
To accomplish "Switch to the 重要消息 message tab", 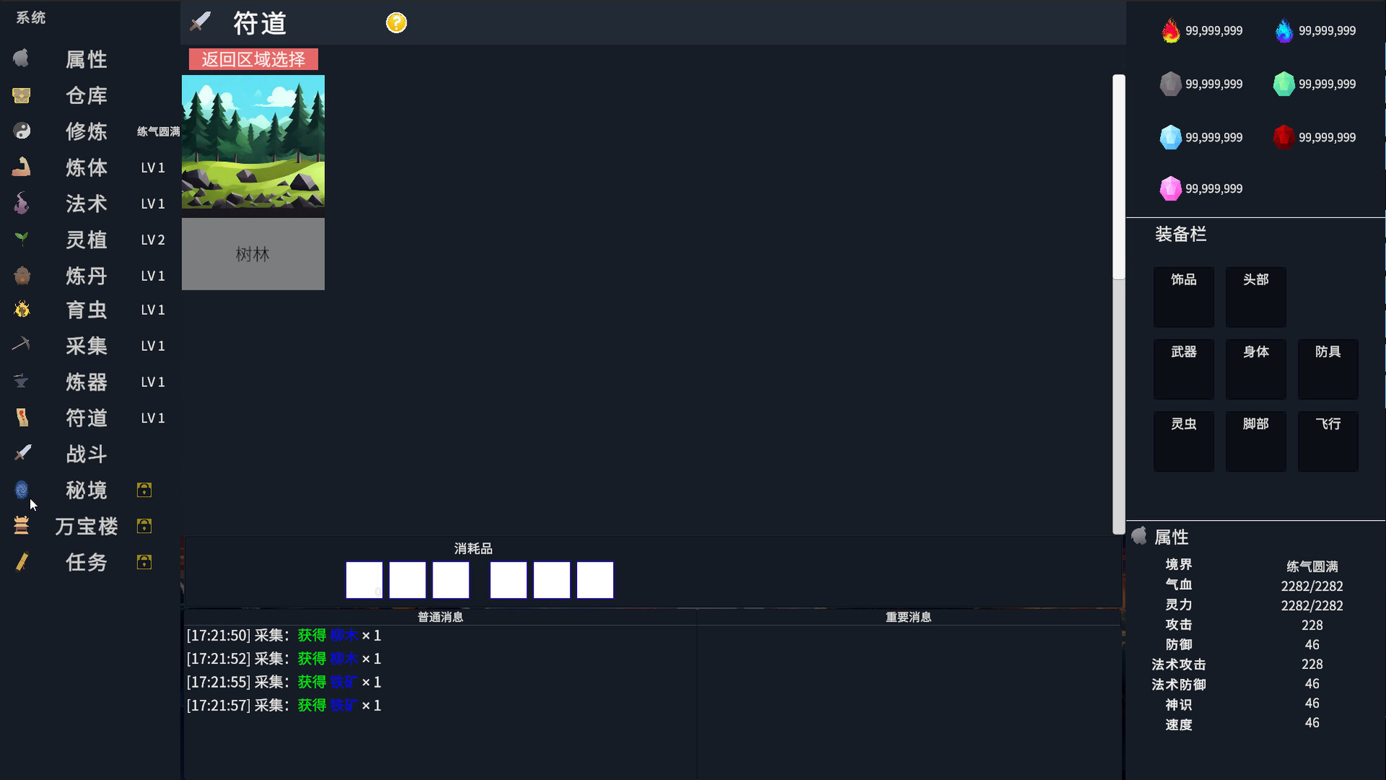I will [x=908, y=617].
